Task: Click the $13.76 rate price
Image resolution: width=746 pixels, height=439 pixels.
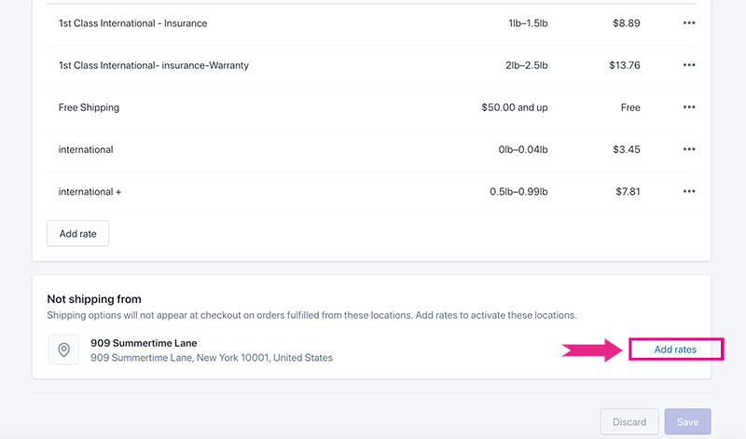Action: click(x=623, y=65)
